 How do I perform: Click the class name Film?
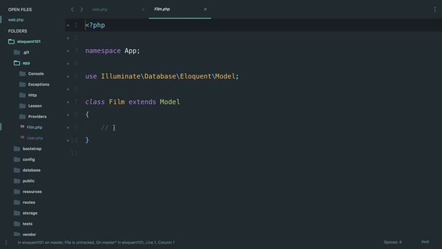pos(117,102)
